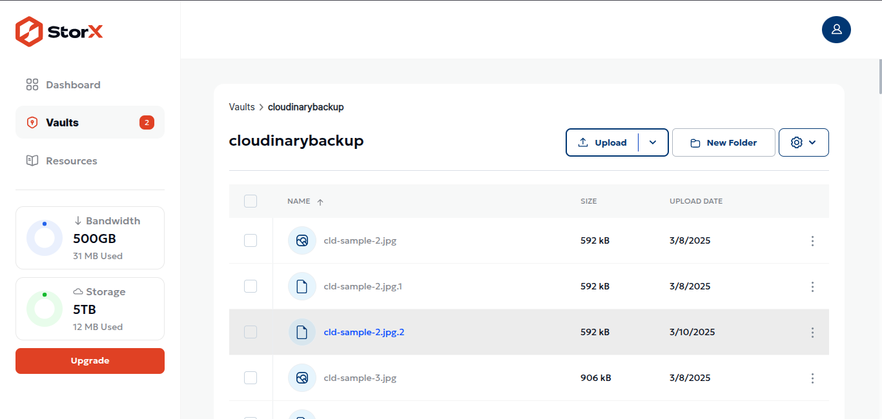882x419 pixels.
Task: Click the Storage usage ring
Action: coord(45,309)
